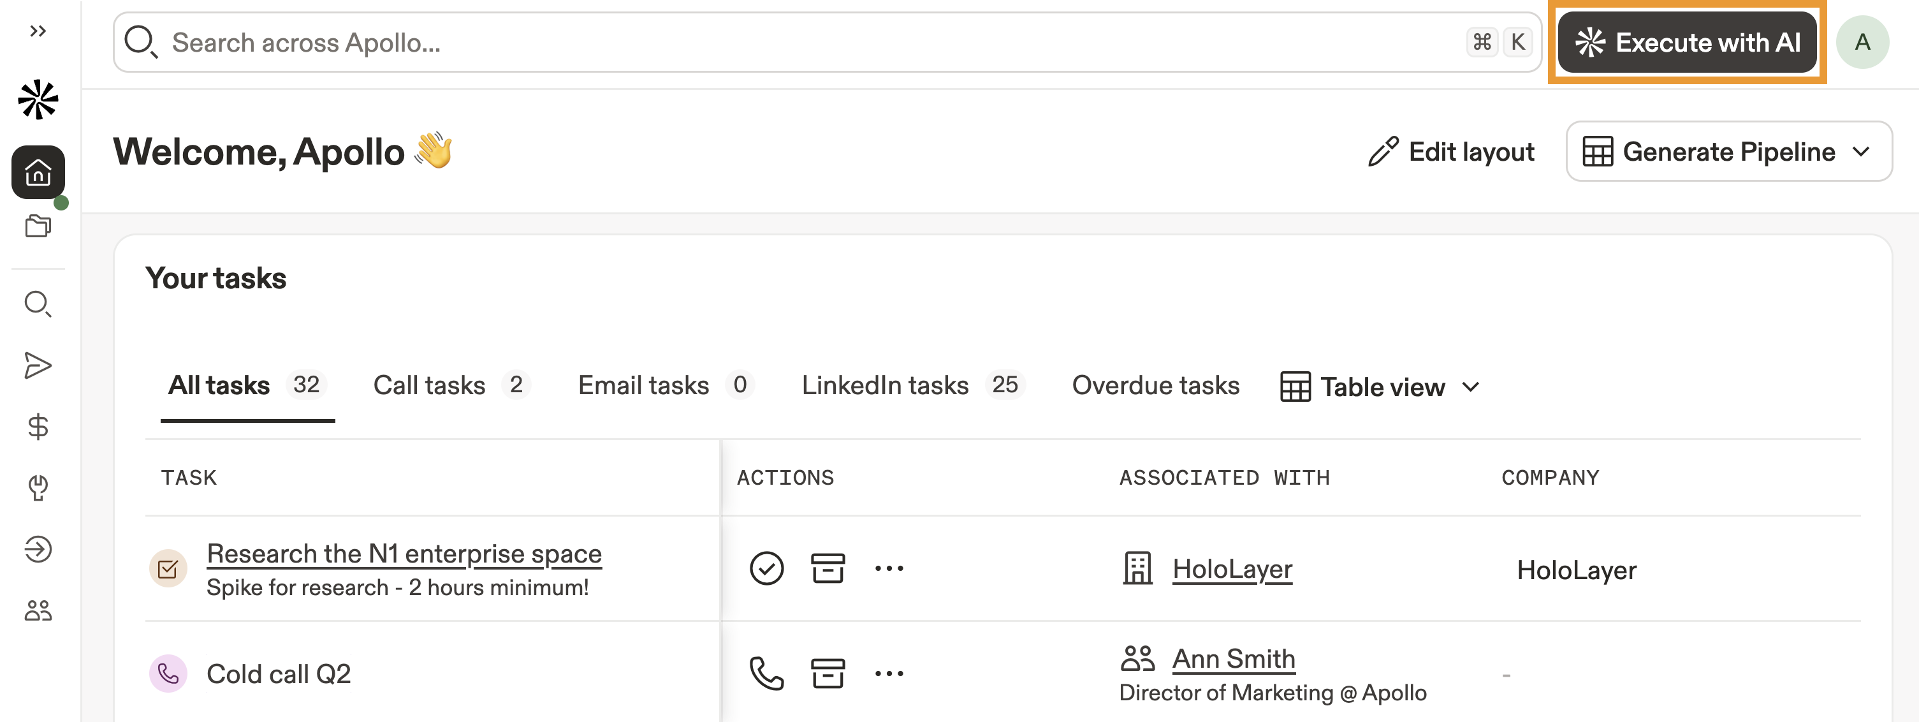Open more options for Cold call Q2
Viewport: 1919px width, 722px height.
(889, 674)
